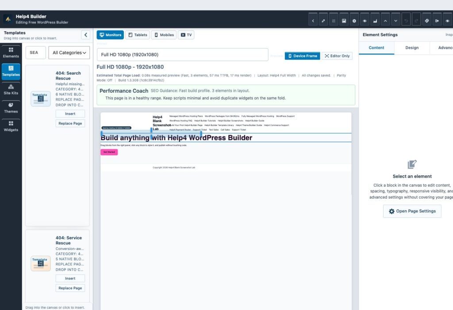The width and height of the screenshot is (453, 310).
Task: Switch to the Tablets device tab
Action: click(138, 35)
